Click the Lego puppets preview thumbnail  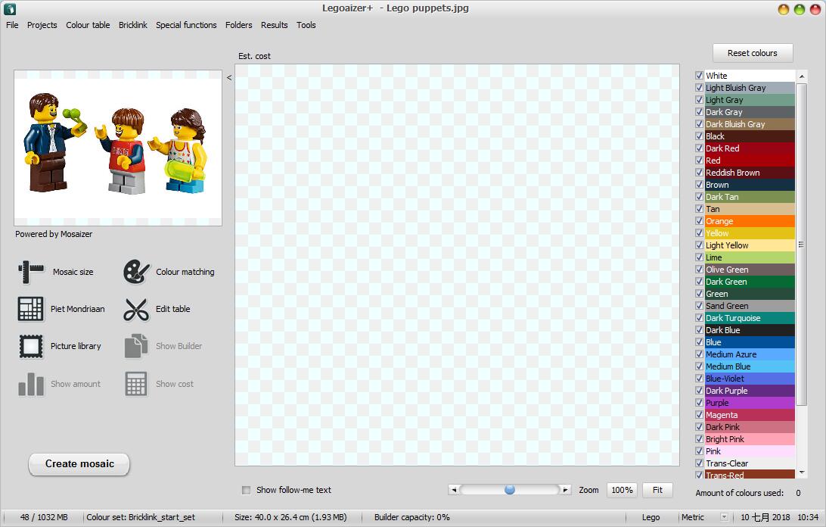[117, 147]
